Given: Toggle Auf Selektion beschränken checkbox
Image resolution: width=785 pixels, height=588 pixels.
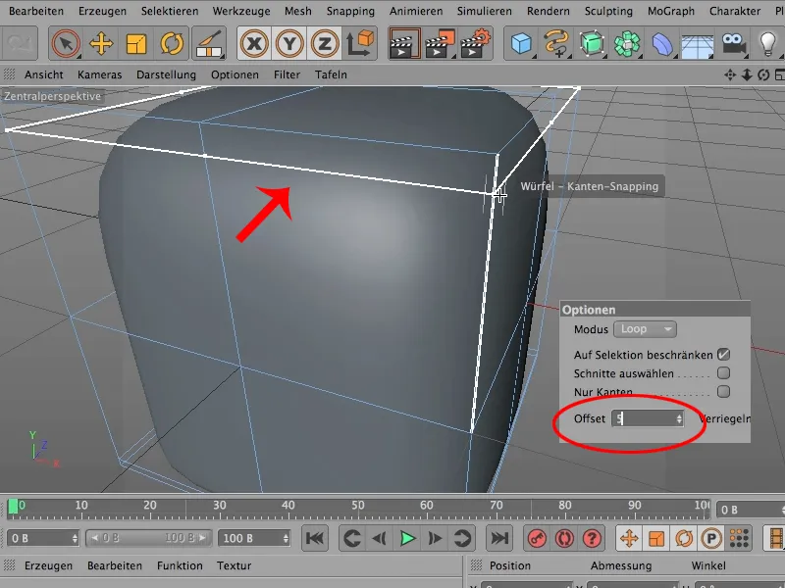Looking at the screenshot, I should point(723,355).
